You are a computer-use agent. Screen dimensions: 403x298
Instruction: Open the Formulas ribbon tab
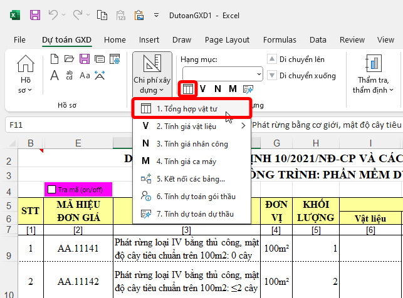pos(280,40)
